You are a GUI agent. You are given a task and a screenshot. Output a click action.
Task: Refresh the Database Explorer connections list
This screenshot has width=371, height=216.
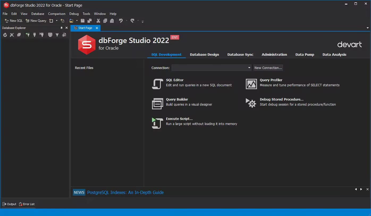5,35
